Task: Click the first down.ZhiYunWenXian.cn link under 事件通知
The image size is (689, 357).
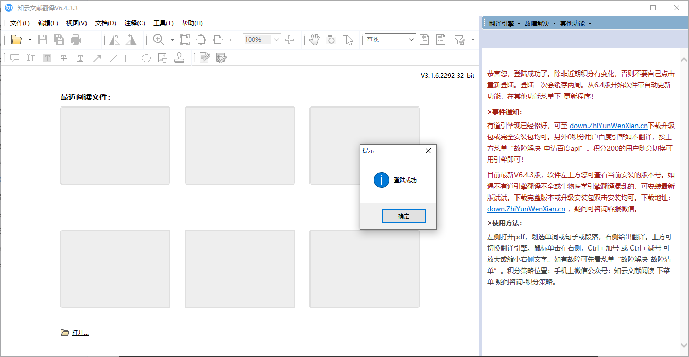Action: coord(609,126)
